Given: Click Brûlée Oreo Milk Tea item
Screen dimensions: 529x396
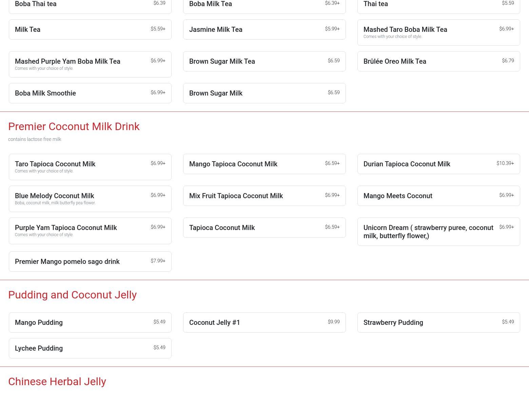Looking at the screenshot, I should coord(438,61).
